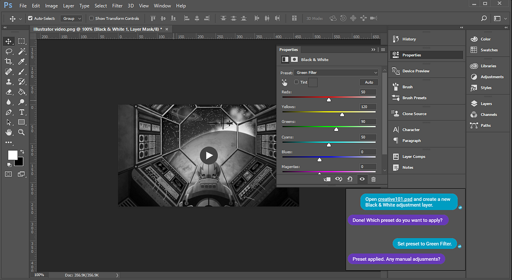Collapse the Properties panel double arrows
Image resolution: width=512 pixels, height=280 pixels.
point(373,49)
